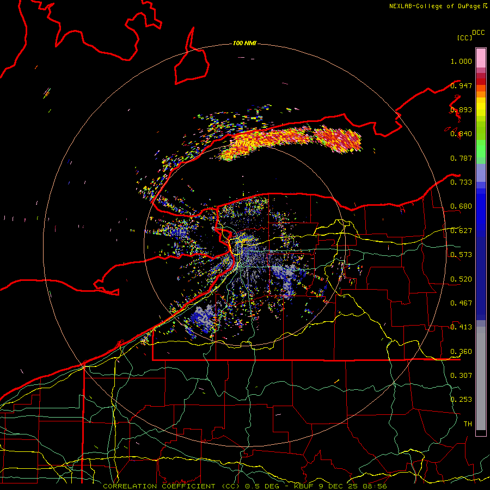Click the Correlation Coefficient KBUF caption text
Image resolution: width=490 pixels, height=490 pixels.
coord(245,486)
